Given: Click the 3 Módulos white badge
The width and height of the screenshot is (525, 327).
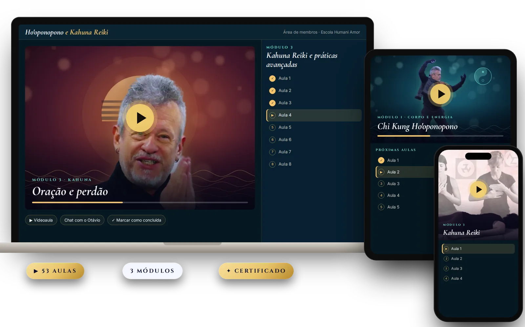Looking at the screenshot, I should pyautogui.click(x=152, y=271).
